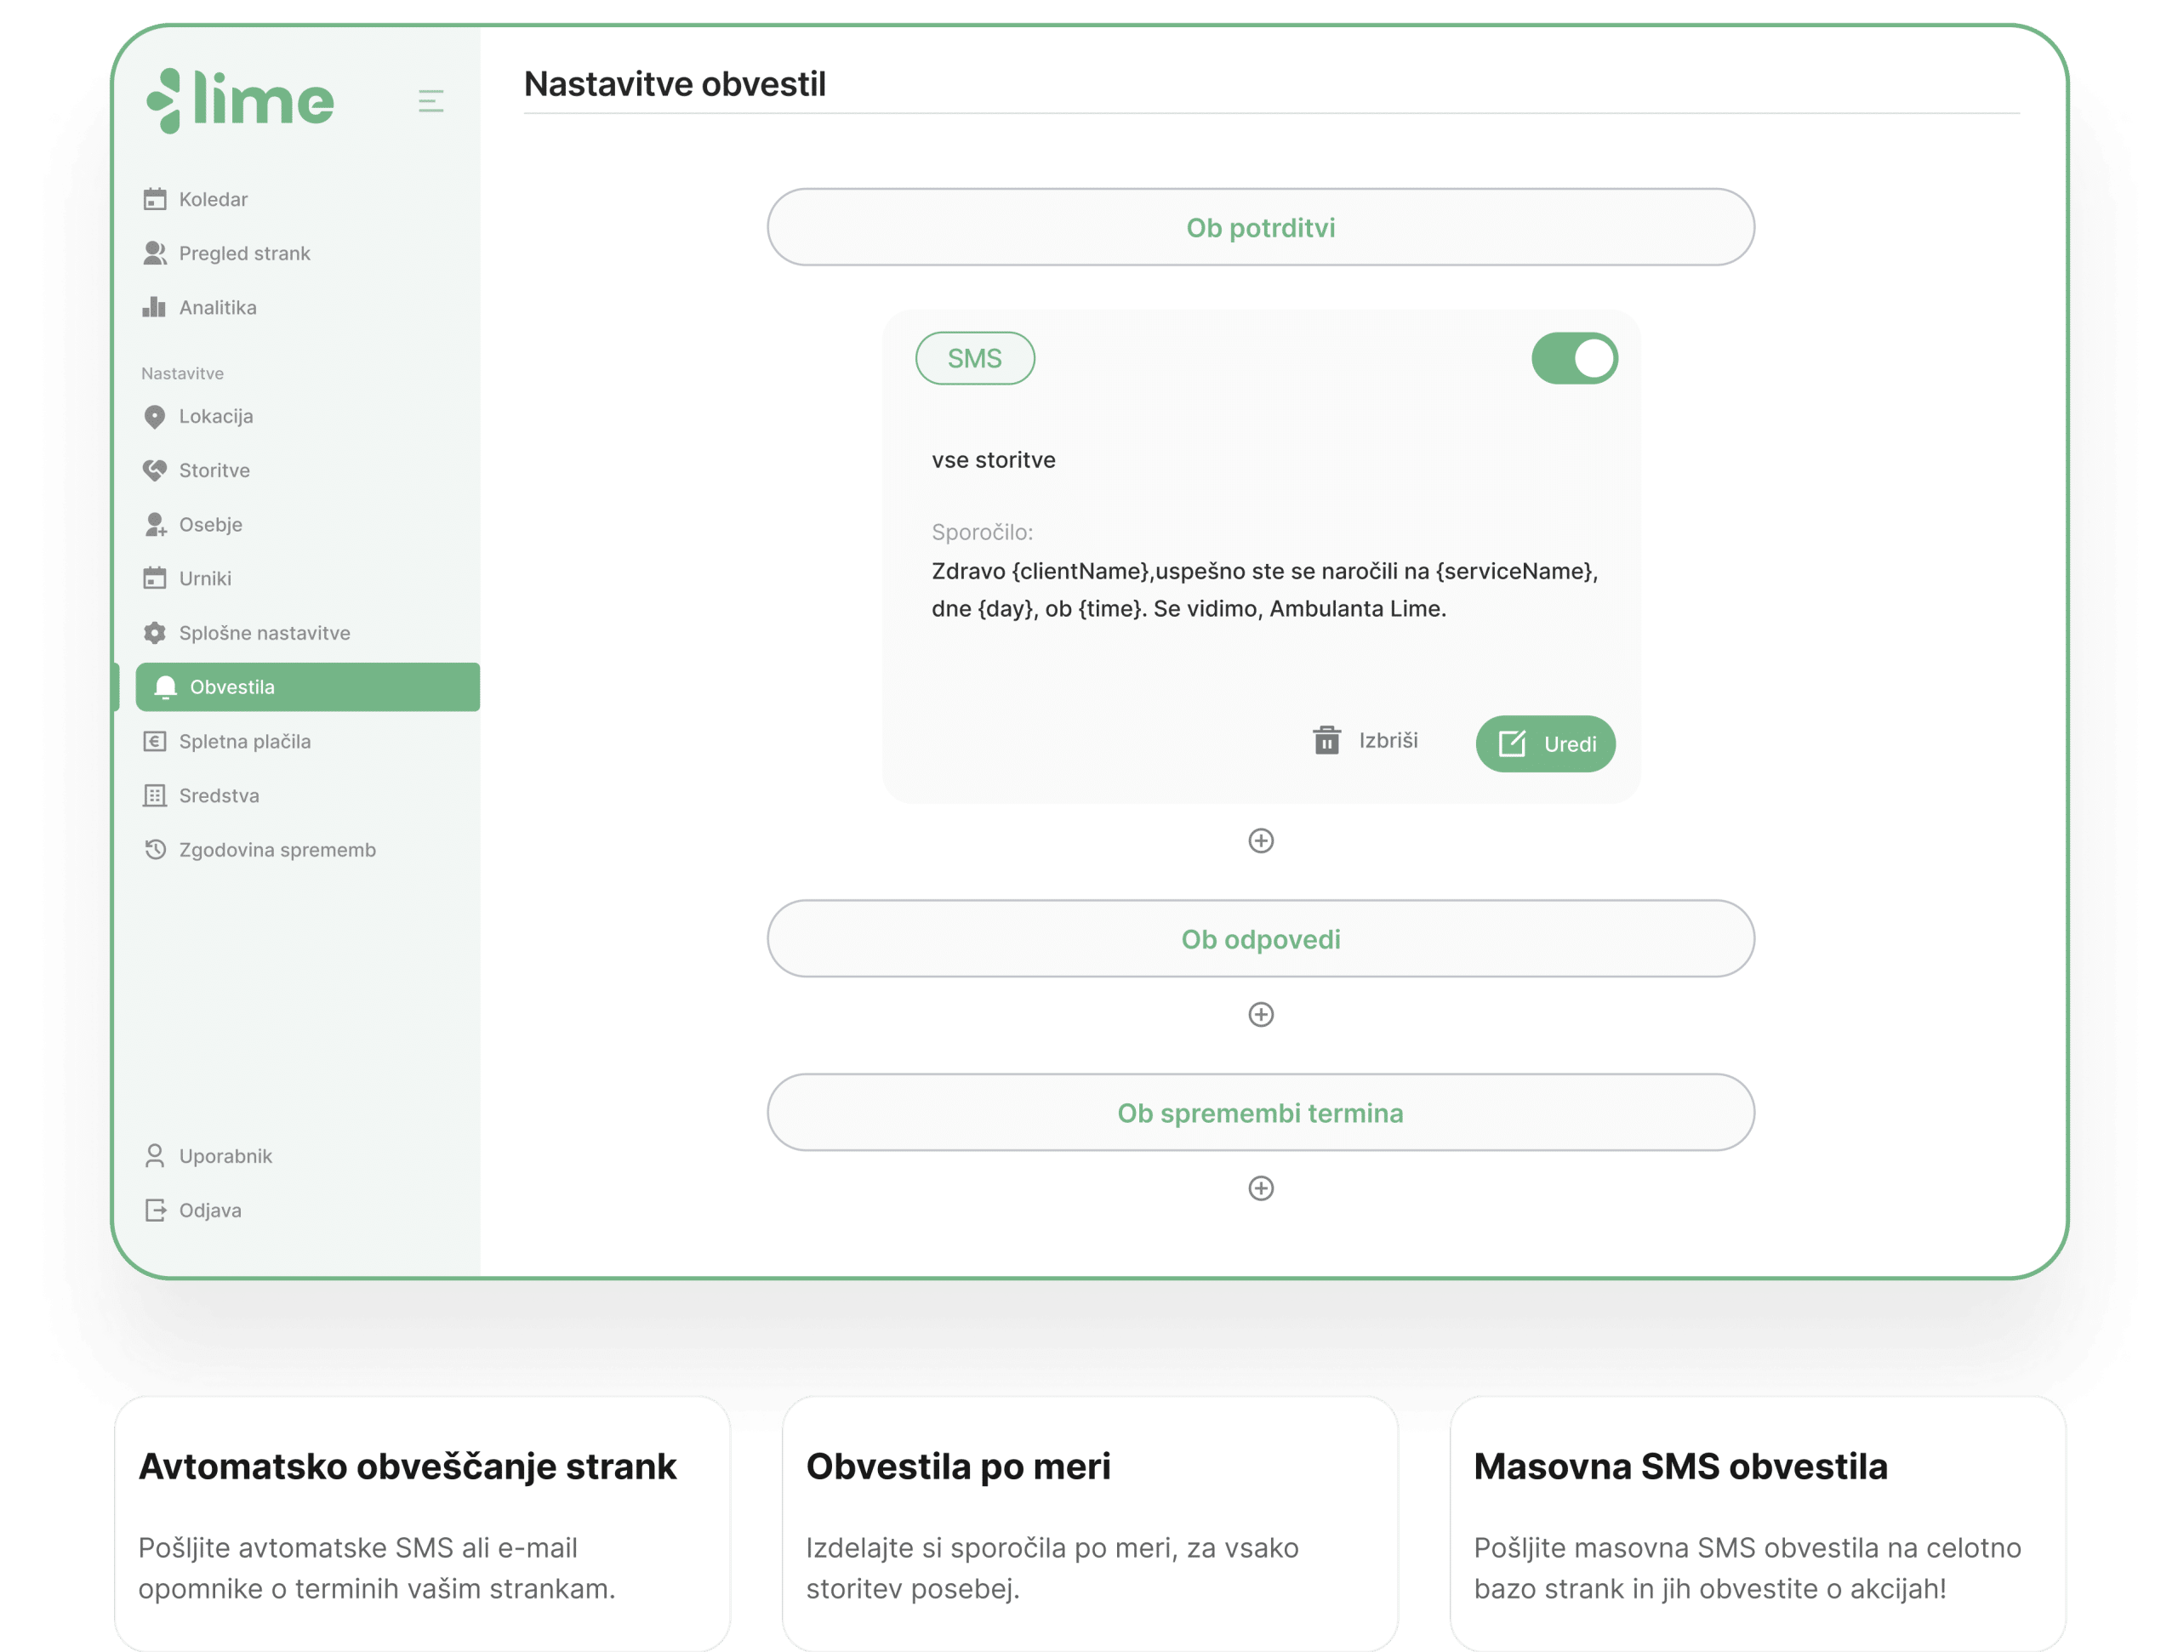
Task: Click the lime logo
Action: coord(240,100)
